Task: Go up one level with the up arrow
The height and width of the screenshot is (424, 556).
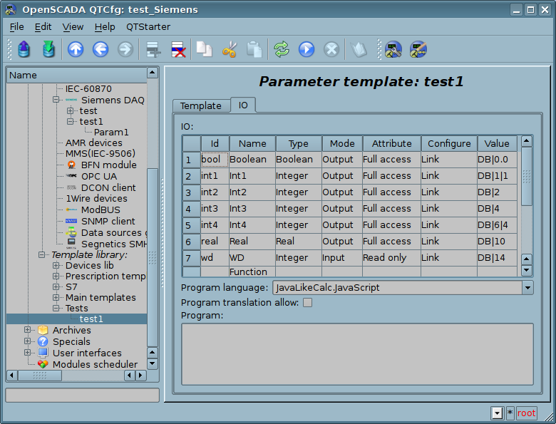Action: tap(76, 49)
